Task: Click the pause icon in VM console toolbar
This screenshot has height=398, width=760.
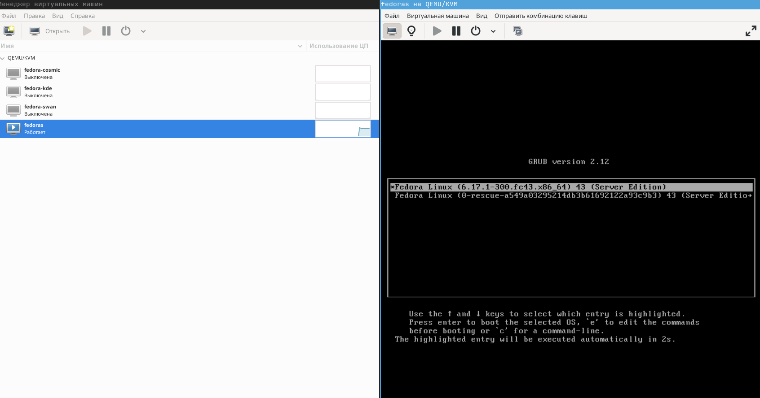Action: [x=456, y=31]
